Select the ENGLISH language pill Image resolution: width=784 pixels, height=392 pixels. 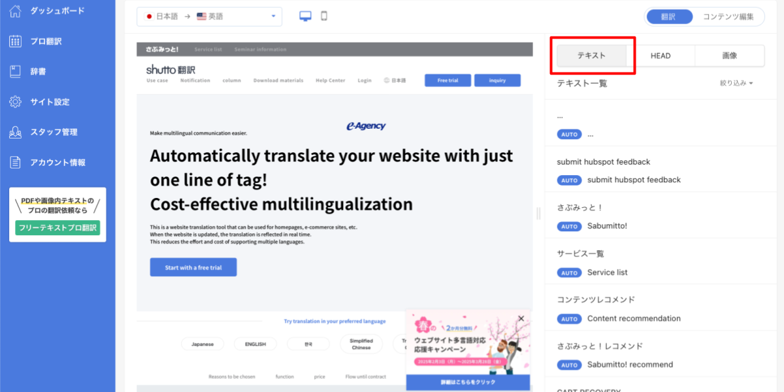click(x=255, y=344)
